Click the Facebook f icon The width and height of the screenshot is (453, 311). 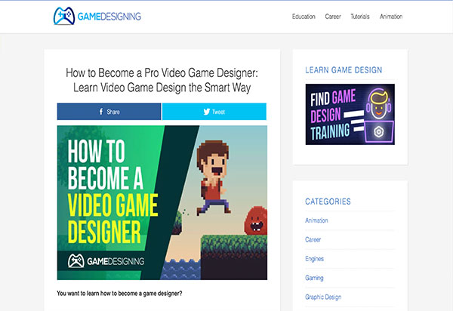pyautogui.click(x=101, y=112)
